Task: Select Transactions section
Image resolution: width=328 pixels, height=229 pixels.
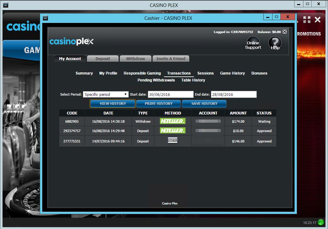Action: coord(179,73)
